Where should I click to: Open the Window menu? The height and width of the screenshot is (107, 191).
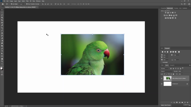[x=38, y=1]
